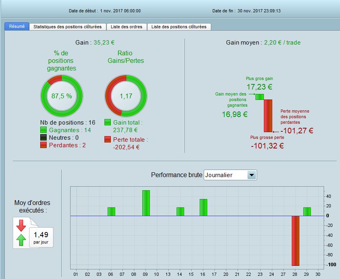Click the 87,5 % winning positions donut chart
The width and height of the screenshot is (340, 279).
(62, 96)
